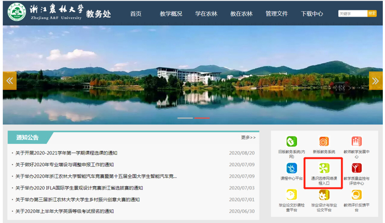Click the date 2020/07/01
385x223 pixels.
tap(242, 200)
